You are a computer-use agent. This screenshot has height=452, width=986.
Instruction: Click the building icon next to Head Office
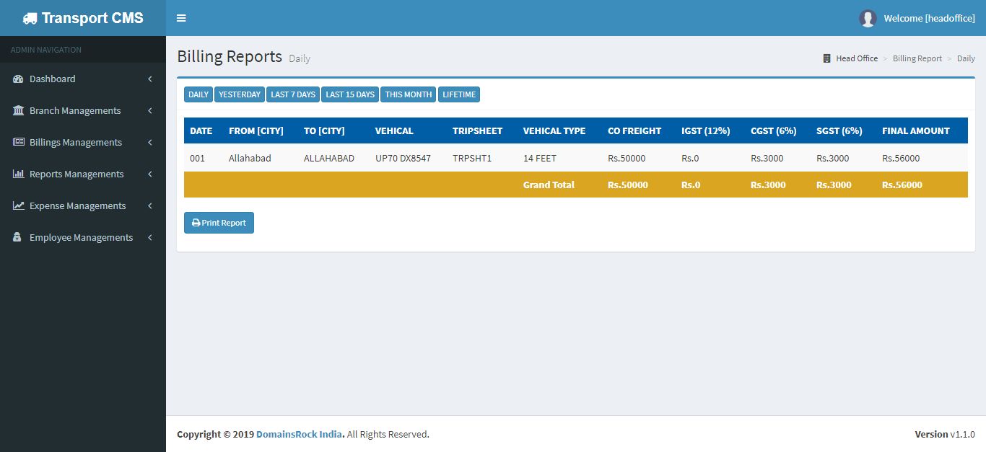[827, 58]
